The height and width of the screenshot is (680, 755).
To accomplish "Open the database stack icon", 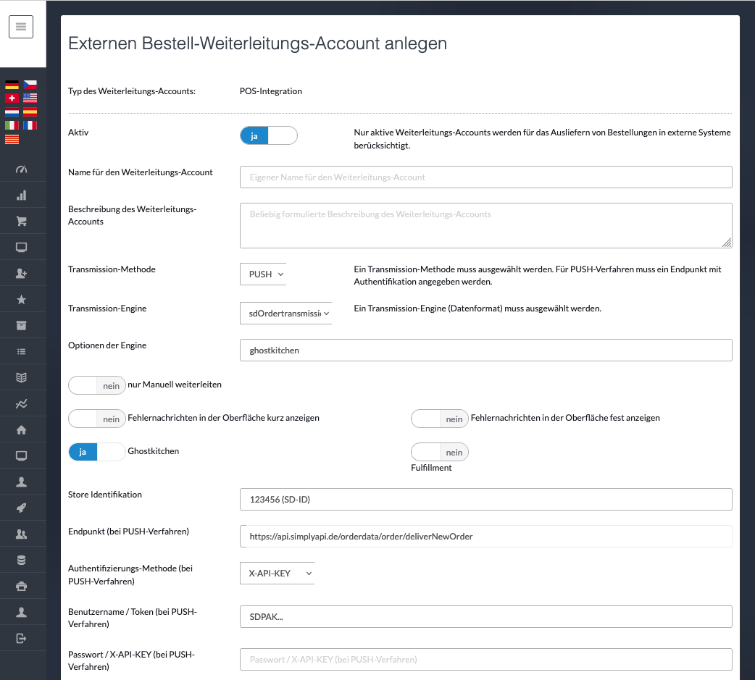I will pos(21,560).
